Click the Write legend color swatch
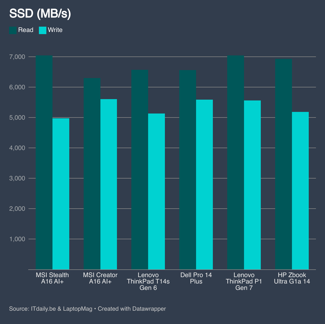 coord(43,30)
